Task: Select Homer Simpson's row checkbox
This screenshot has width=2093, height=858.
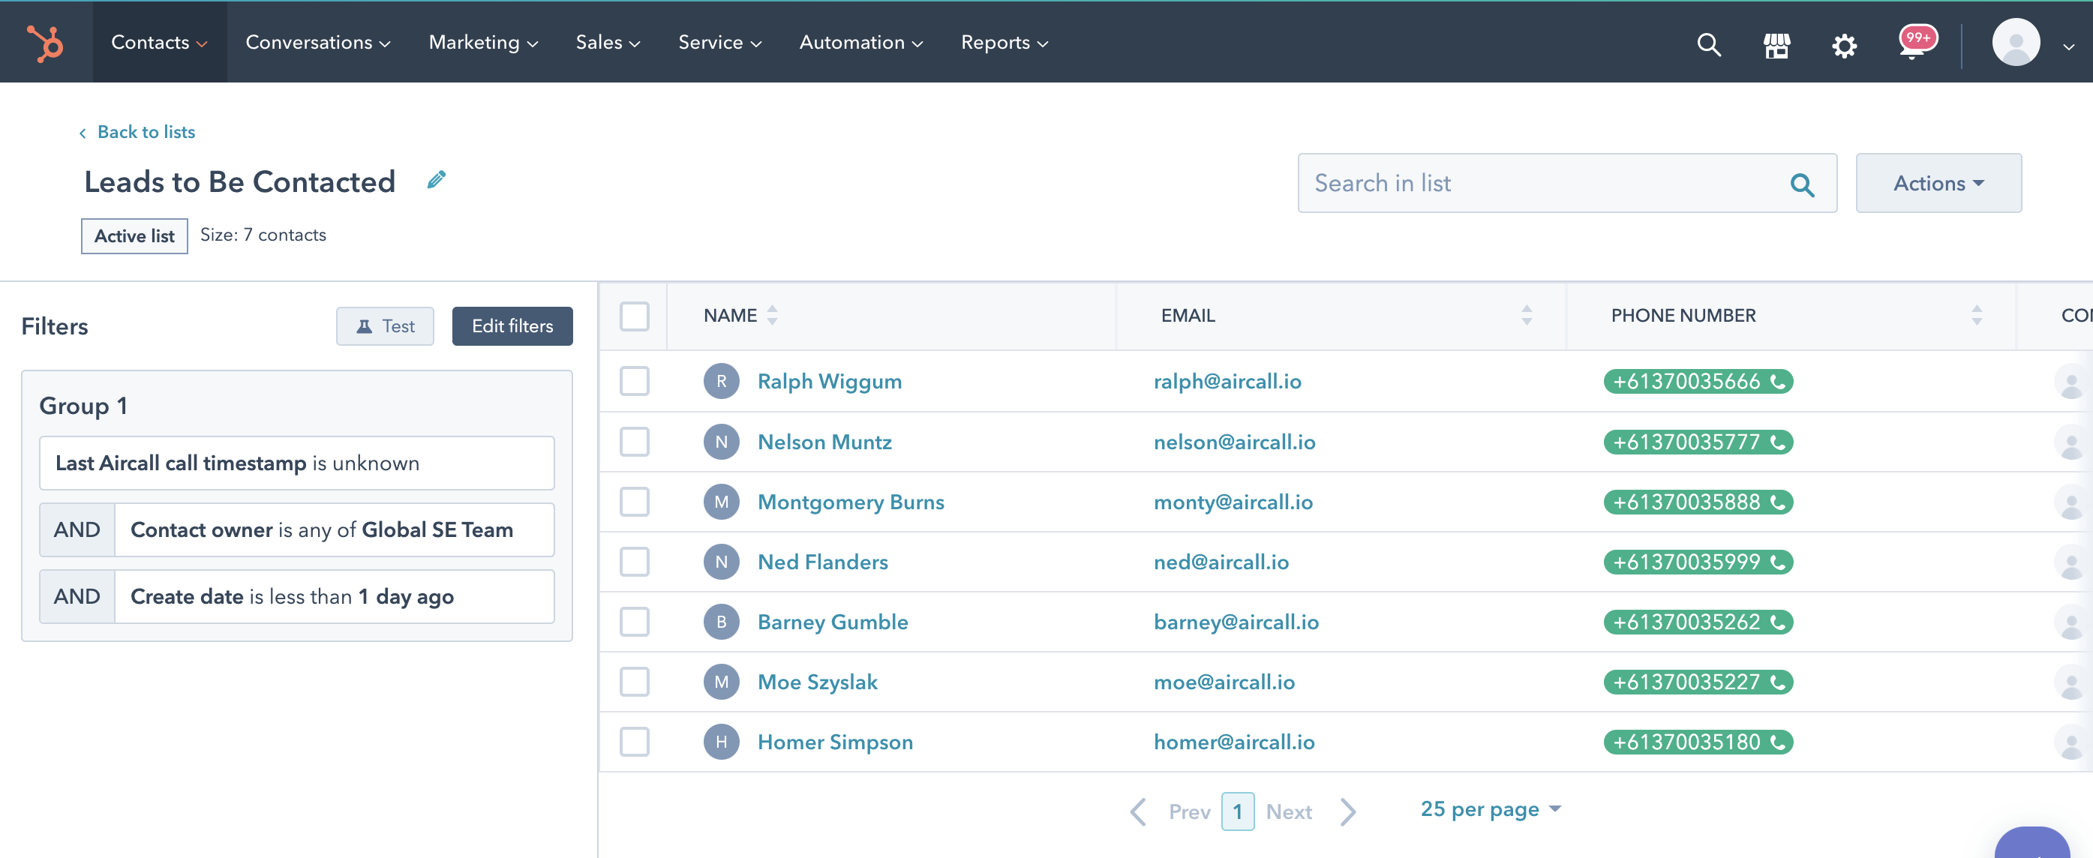Action: tap(634, 741)
